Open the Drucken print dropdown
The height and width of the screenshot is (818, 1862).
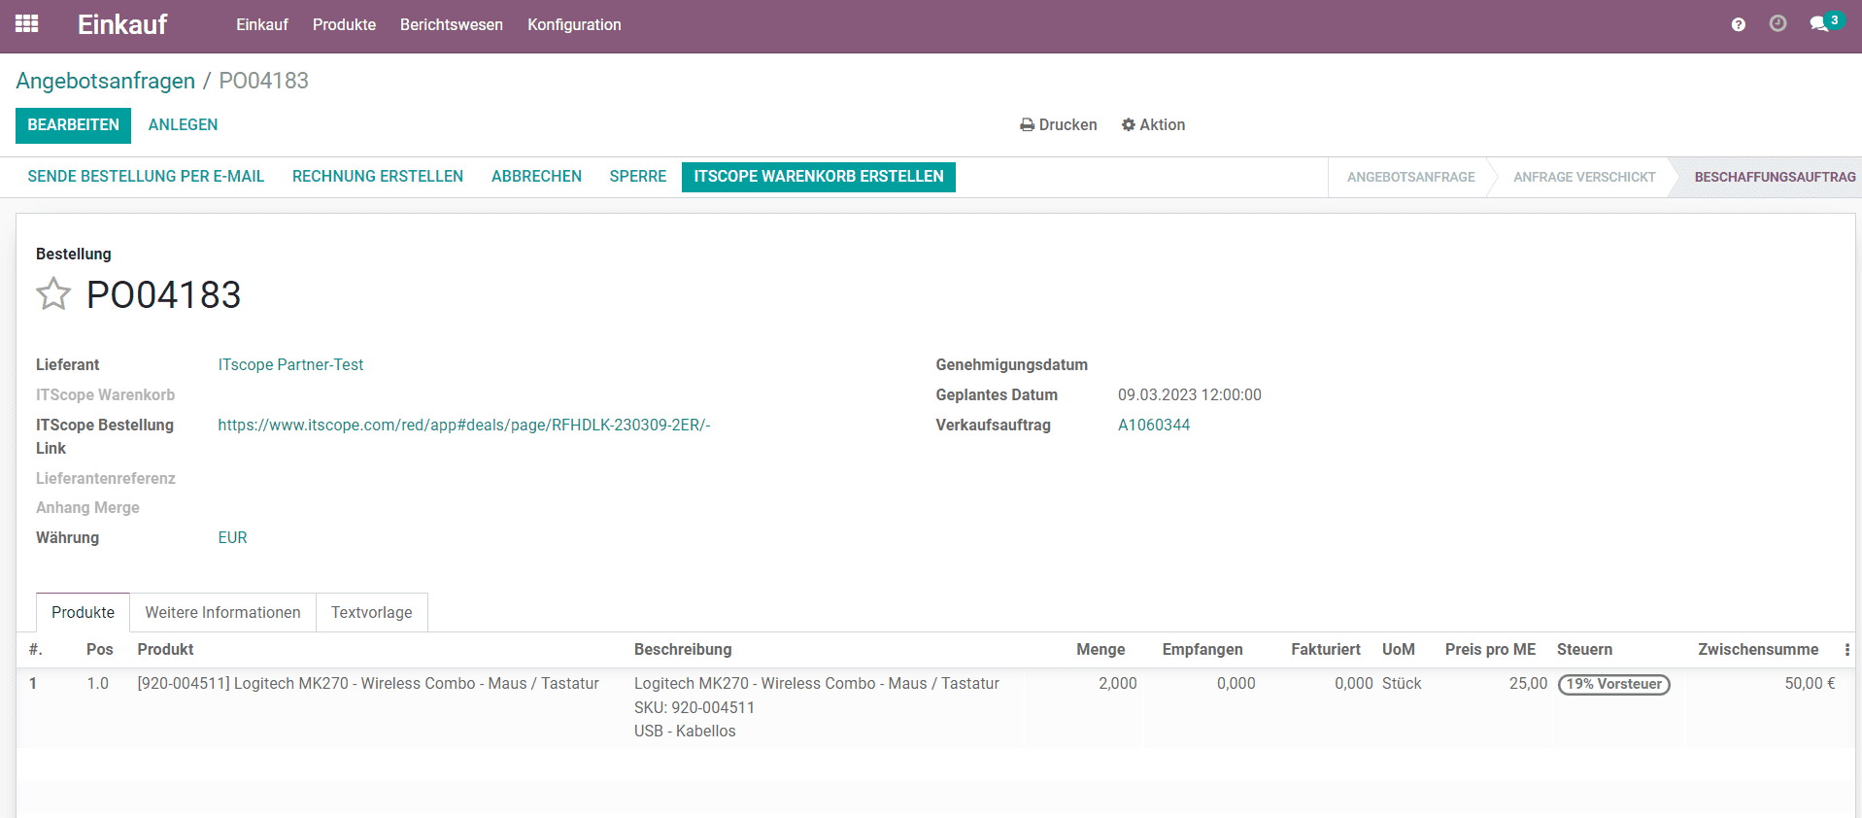click(x=1058, y=125)
